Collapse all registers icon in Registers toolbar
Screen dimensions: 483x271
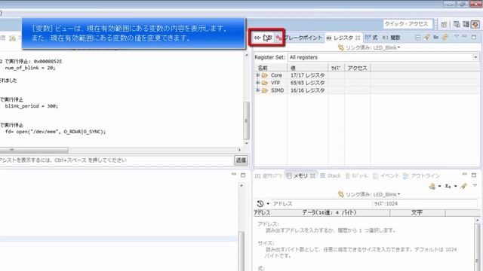(x=417, y=38)
